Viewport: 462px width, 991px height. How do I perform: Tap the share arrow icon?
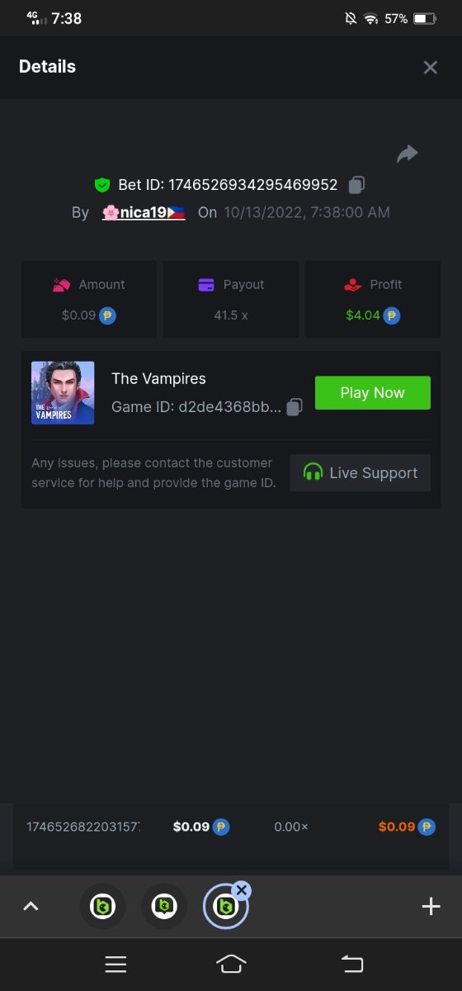408,154
